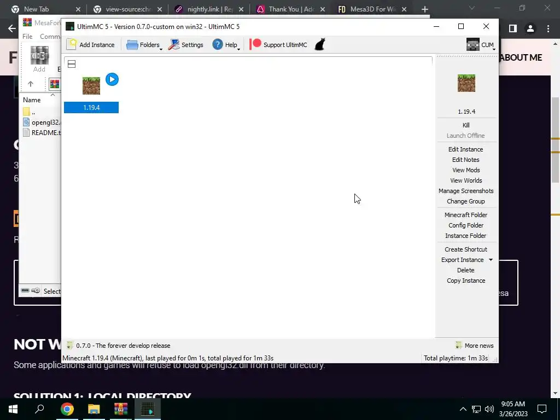Click the up-folder arrow in WinRAR
The image size is (560, 420).
coord(31,84)
